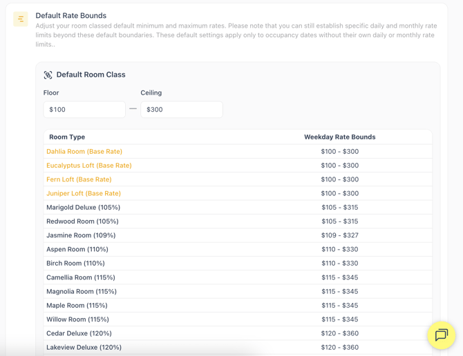
Task: Click the Room Type column header
Action: tap(67, 137)
